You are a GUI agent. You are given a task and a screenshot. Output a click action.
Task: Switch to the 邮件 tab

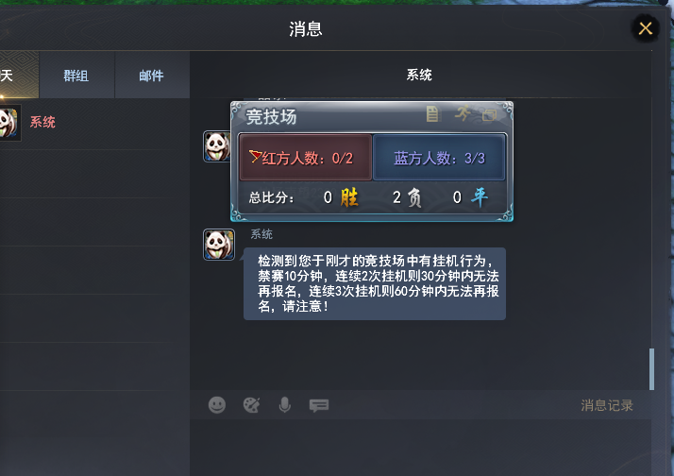152,76
